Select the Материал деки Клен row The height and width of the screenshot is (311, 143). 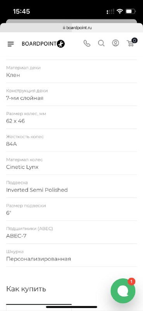click(71, 72)
